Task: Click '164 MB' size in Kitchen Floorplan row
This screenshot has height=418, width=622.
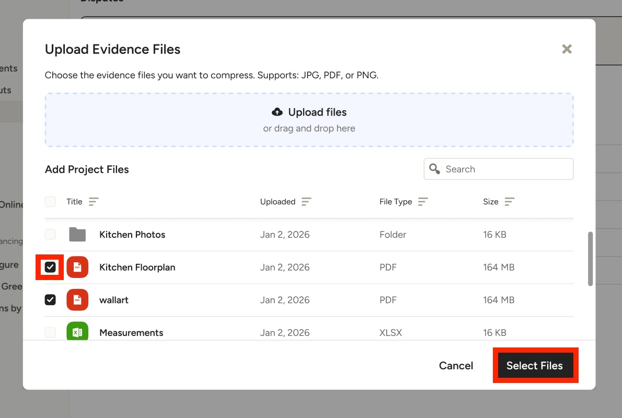Action: pos(499,268)
